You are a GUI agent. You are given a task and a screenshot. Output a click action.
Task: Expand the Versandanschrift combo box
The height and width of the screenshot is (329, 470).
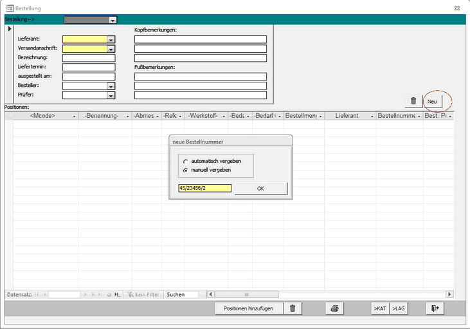(x=111, y=48)
